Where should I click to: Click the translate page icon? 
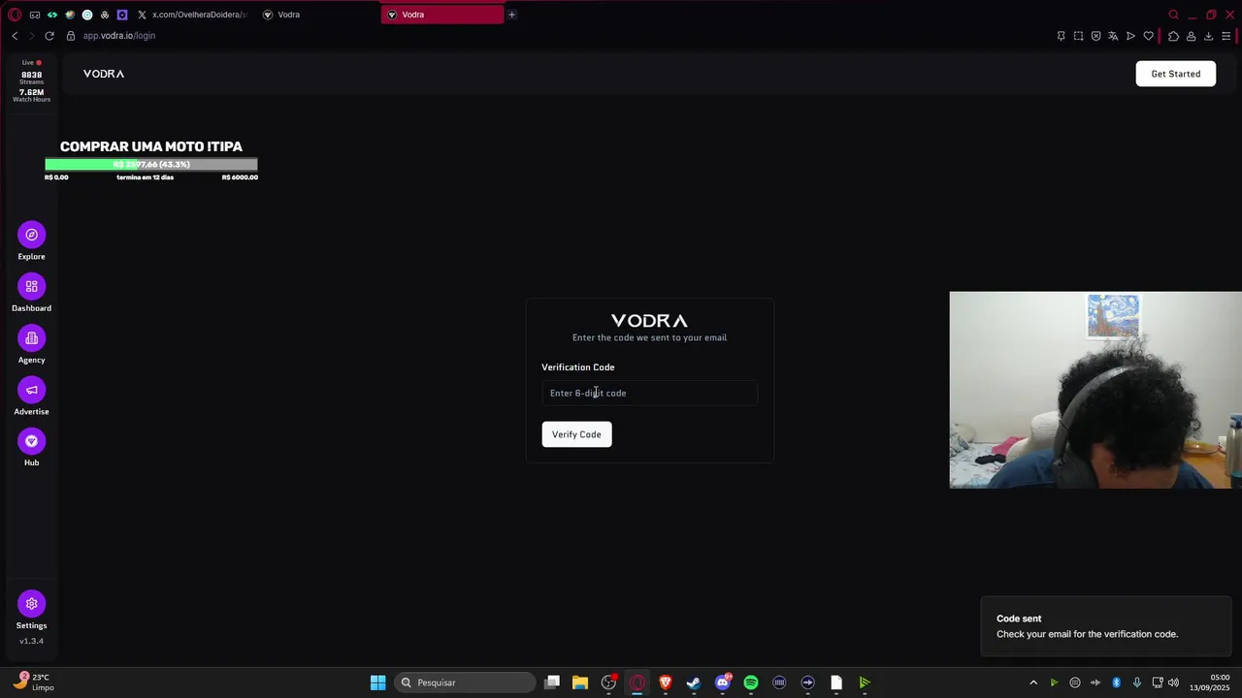tap(1113, 36)
